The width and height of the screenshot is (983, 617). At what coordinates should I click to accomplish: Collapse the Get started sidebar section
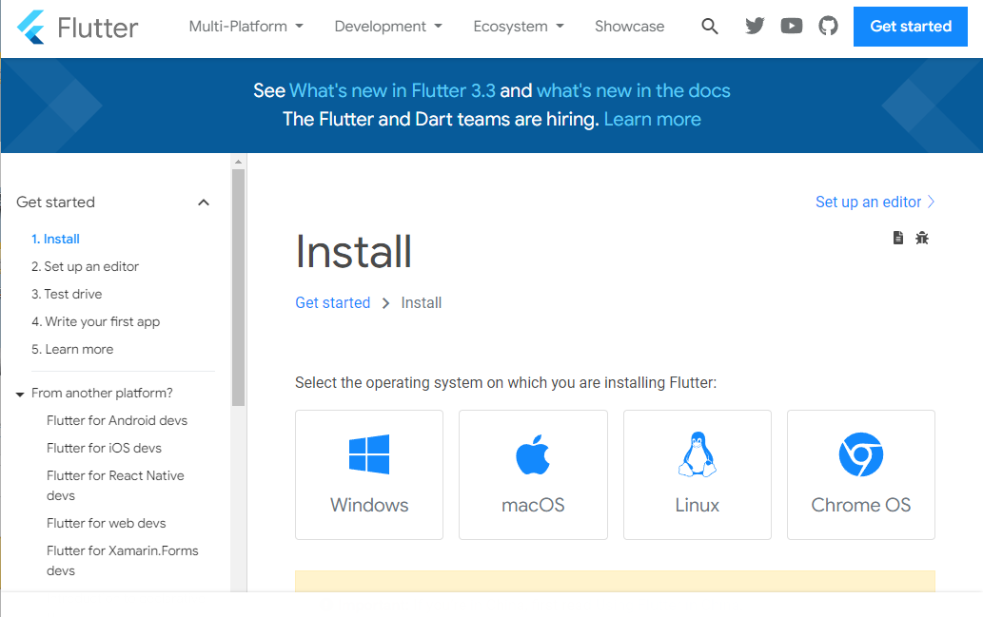click(x=203, y=202)
